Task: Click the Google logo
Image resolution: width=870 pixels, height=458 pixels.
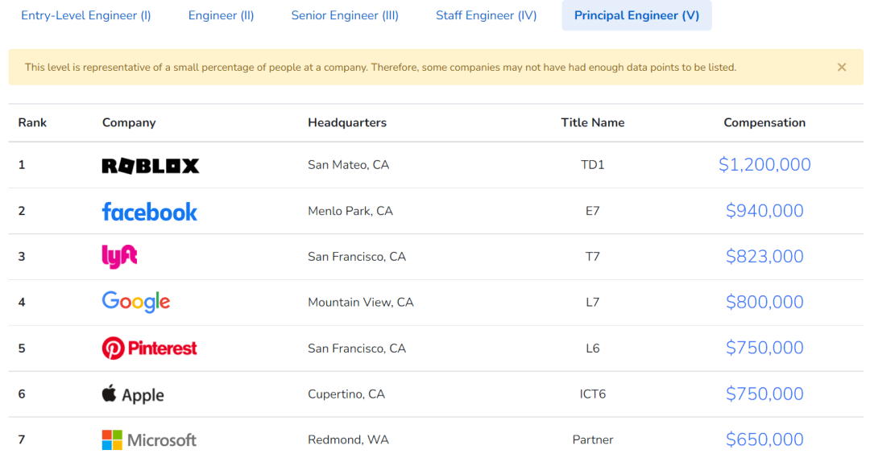Action: click(136, 302)
